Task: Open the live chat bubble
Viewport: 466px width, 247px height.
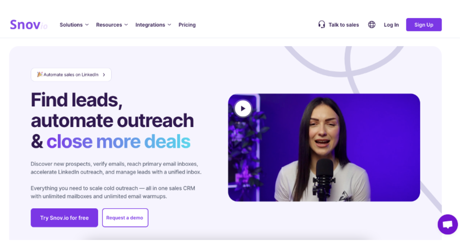Action: [448, 224]
